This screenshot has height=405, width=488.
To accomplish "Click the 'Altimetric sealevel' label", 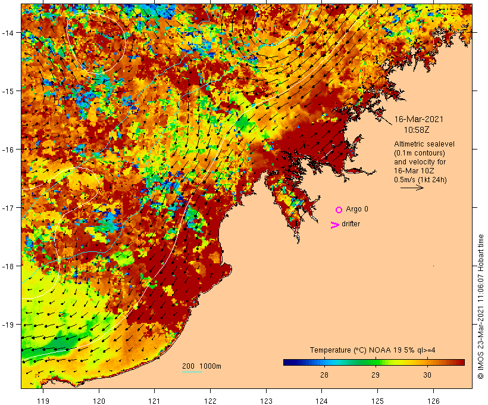I will coord(424,144).
